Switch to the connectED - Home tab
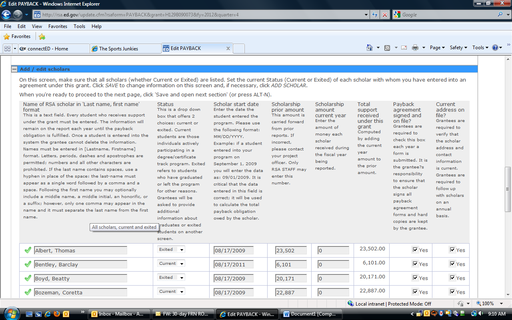 tap(54, 48)
